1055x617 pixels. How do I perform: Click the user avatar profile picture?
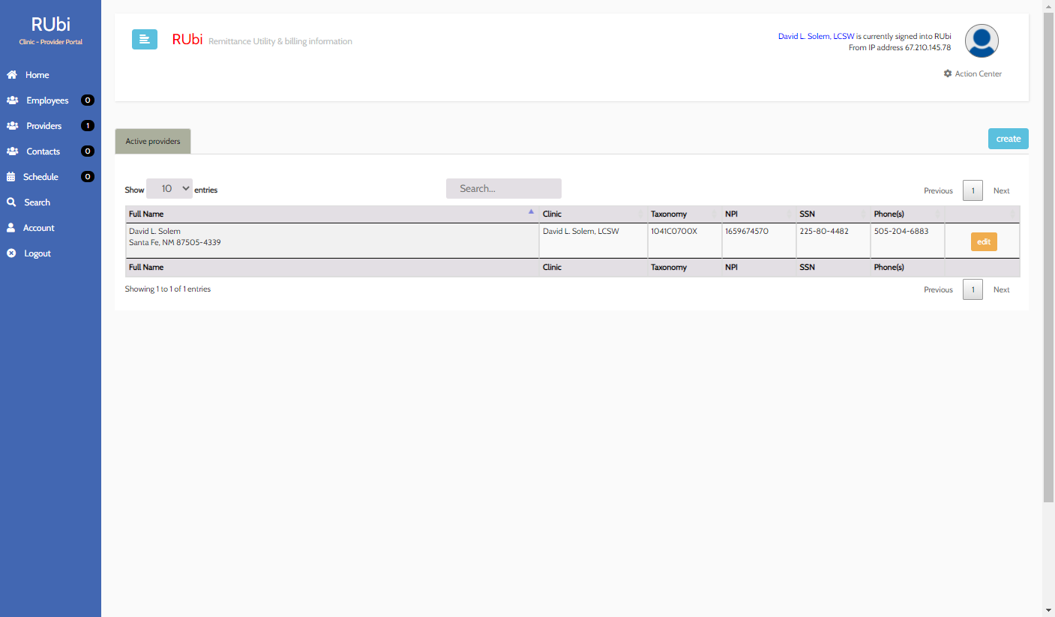tap(982, 40)
